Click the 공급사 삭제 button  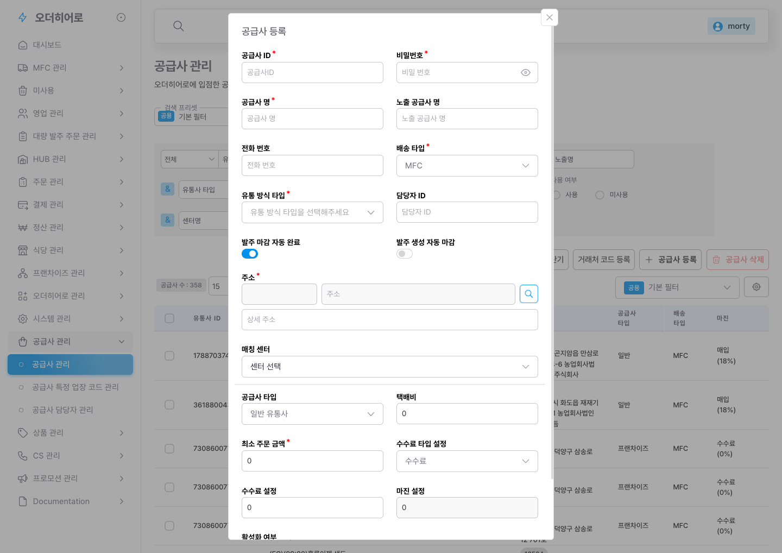(738, 260)
